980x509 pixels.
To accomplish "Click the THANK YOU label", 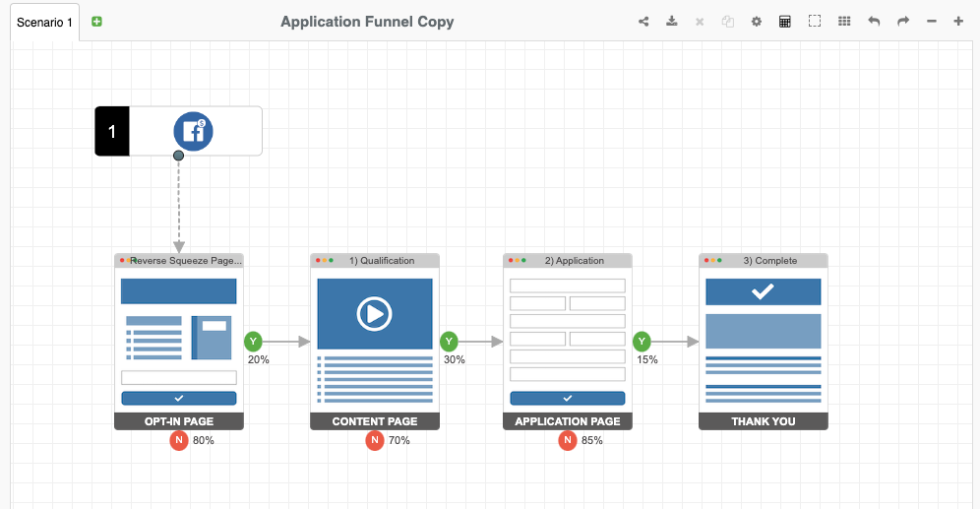I will 764,421.
